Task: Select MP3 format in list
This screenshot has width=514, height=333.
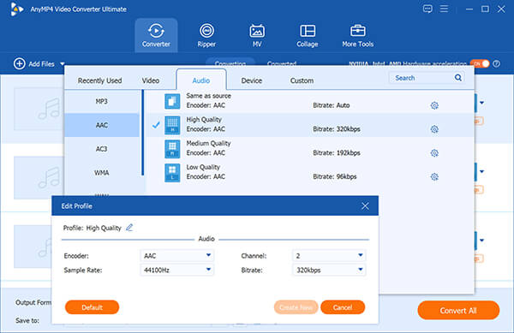Action: [102, 101]
